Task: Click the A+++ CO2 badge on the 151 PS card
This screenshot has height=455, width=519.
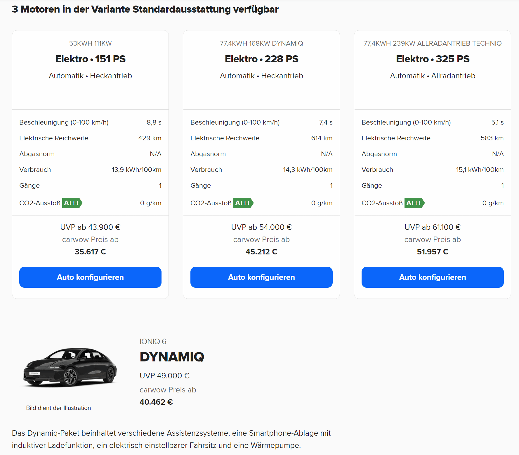Action: tap(72, 203)
